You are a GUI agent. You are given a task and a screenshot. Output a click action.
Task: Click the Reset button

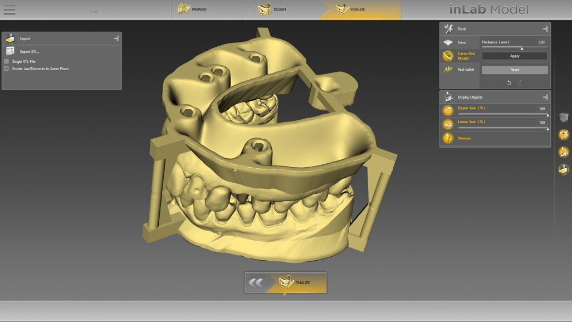(514, 69)
